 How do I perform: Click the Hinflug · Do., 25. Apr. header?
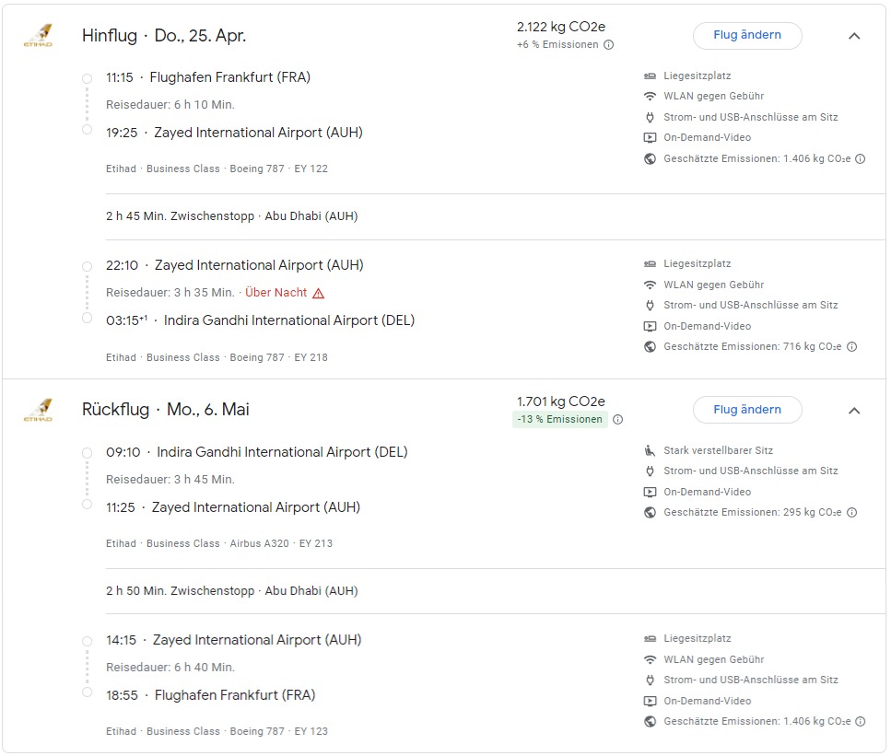[x=164, y=36]
